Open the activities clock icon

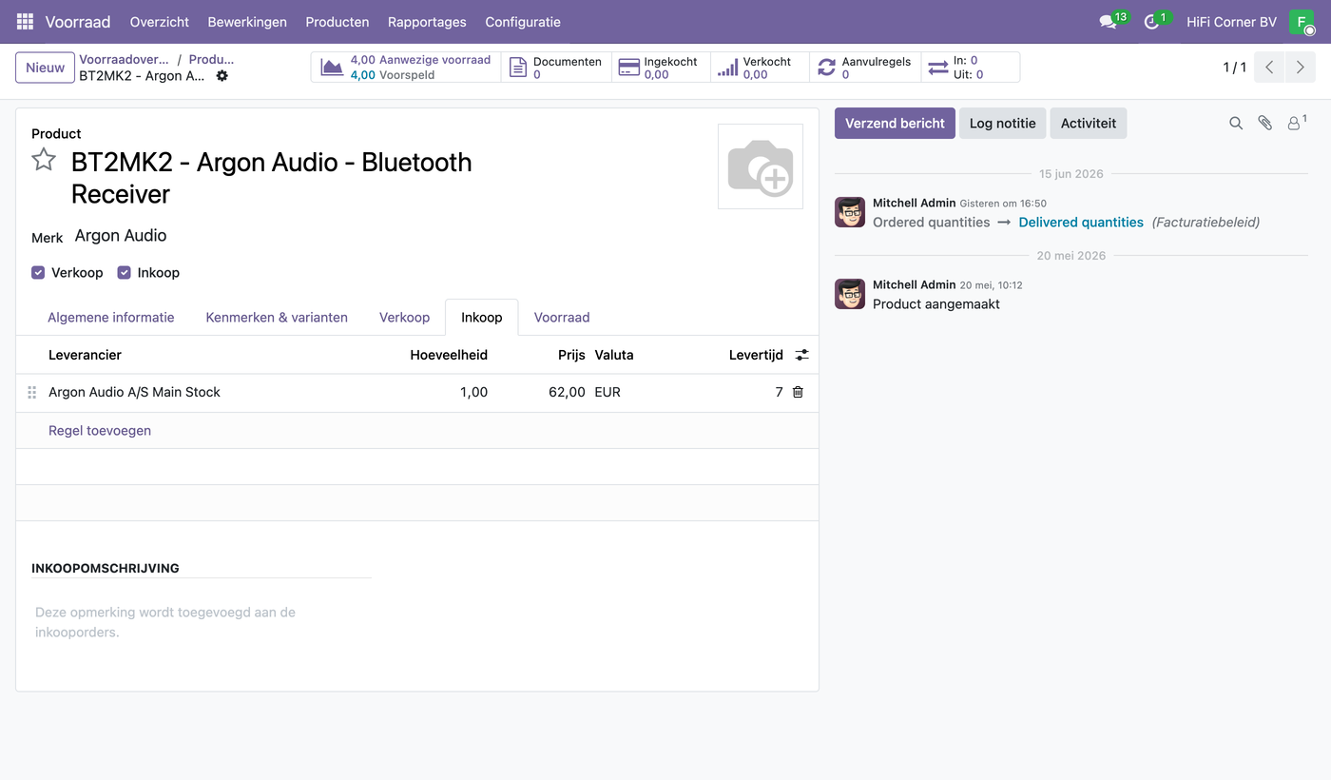point(1152,21)
